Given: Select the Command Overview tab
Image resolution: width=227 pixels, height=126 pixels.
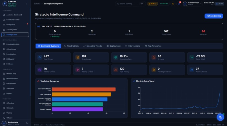Looking at the screenshot, I should click(x=48, y=46).
